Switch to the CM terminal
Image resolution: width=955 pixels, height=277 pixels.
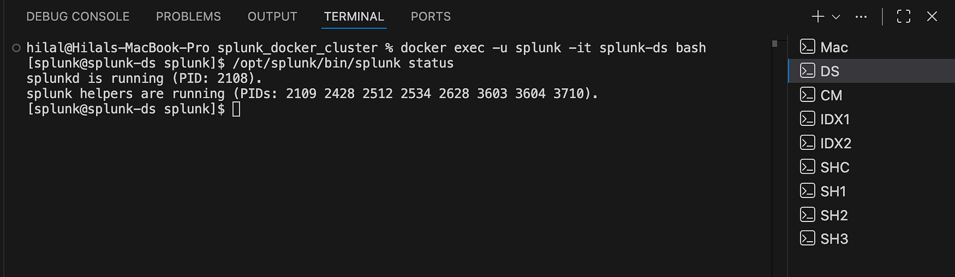pos(831,95)
